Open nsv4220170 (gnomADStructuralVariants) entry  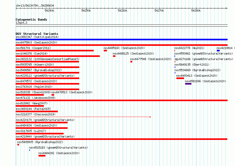point(45,120)
